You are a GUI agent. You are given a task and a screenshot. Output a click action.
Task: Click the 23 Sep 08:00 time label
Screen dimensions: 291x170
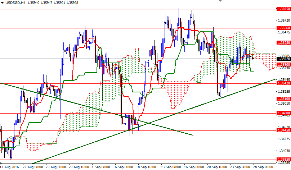tap(240, 167)
